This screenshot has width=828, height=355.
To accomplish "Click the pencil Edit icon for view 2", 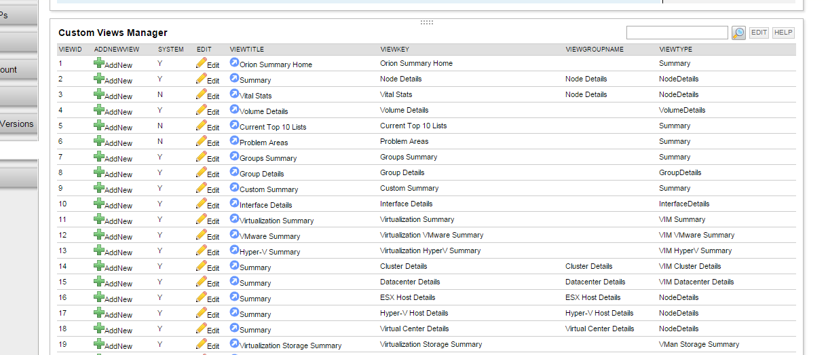I will point(202,79).
